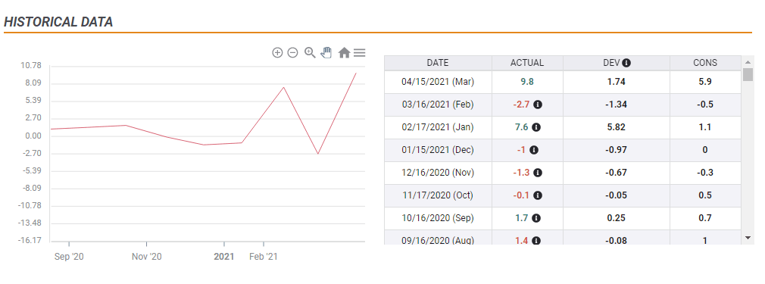This screenshot has width=765, height=284.
Task: Click the 0.25 deviation value
Action: coord(617,218)
